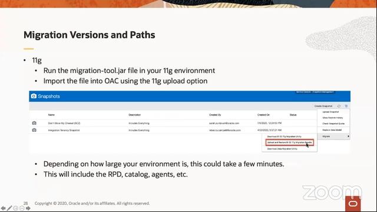Open the pen annotation tool
The image size is (377, 212).
coord(9,208)
